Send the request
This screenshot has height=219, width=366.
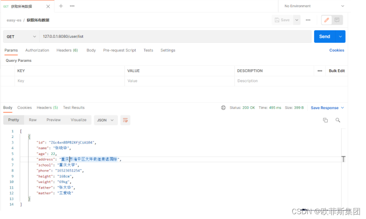point(325,36)
